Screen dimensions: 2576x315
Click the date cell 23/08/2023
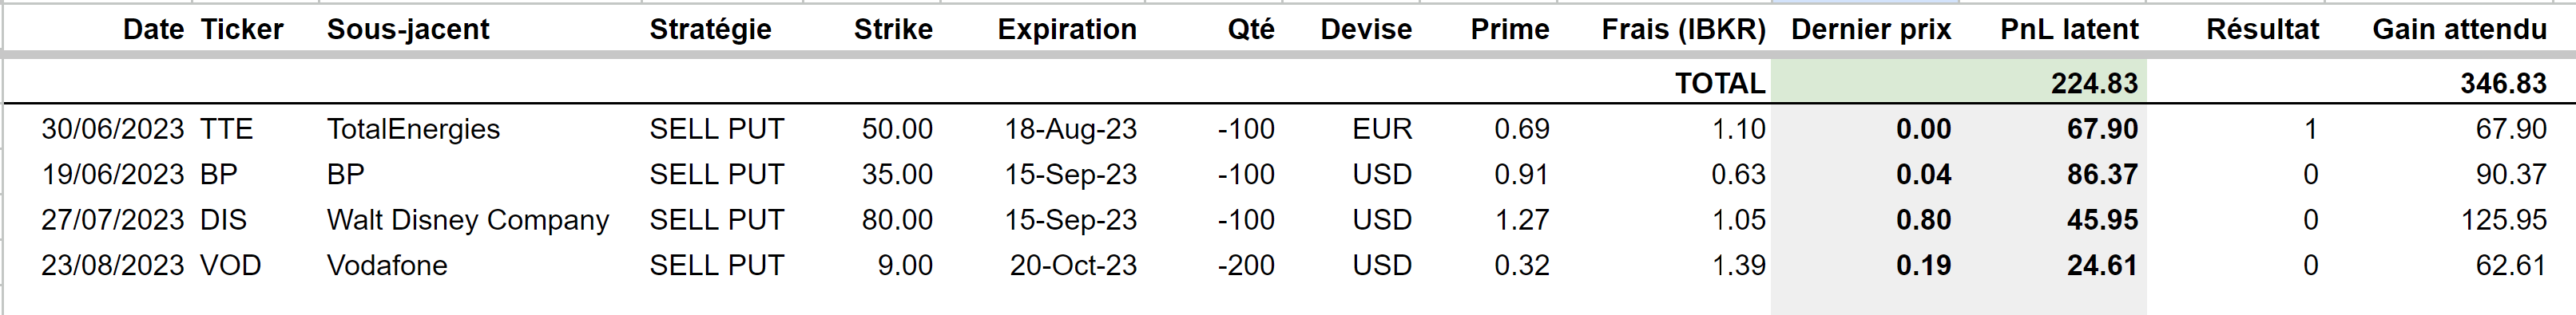112,265
